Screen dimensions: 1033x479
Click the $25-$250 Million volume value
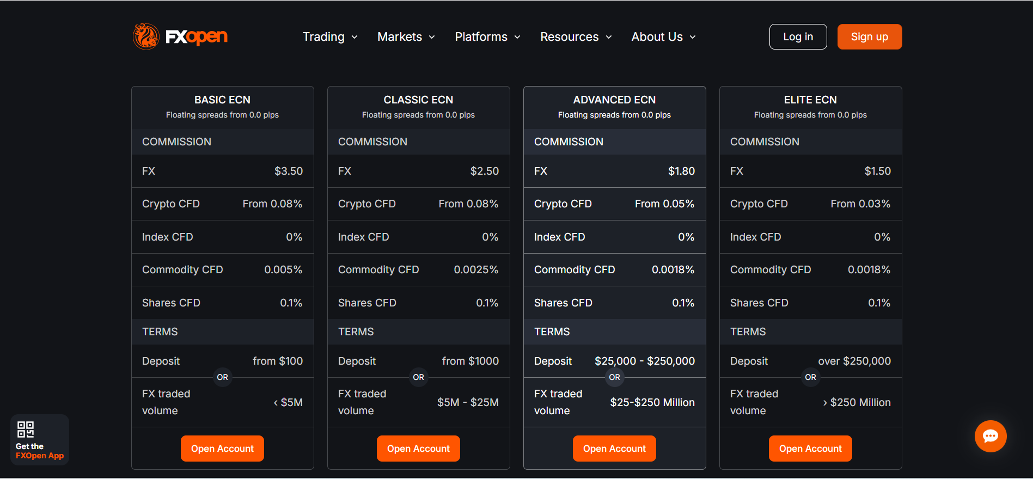tap(652, 402)
